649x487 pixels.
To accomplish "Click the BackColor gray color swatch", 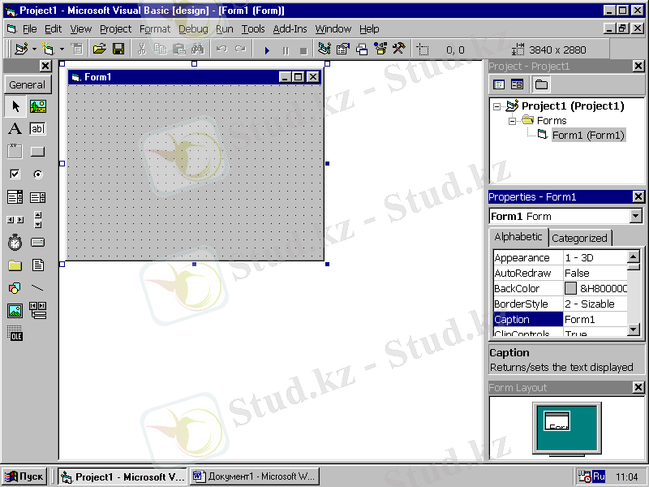I will 570,289.
